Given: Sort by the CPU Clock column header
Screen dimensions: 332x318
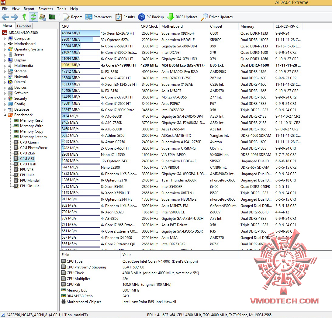Looking at the screenshot, I should (x=149, y=26).
